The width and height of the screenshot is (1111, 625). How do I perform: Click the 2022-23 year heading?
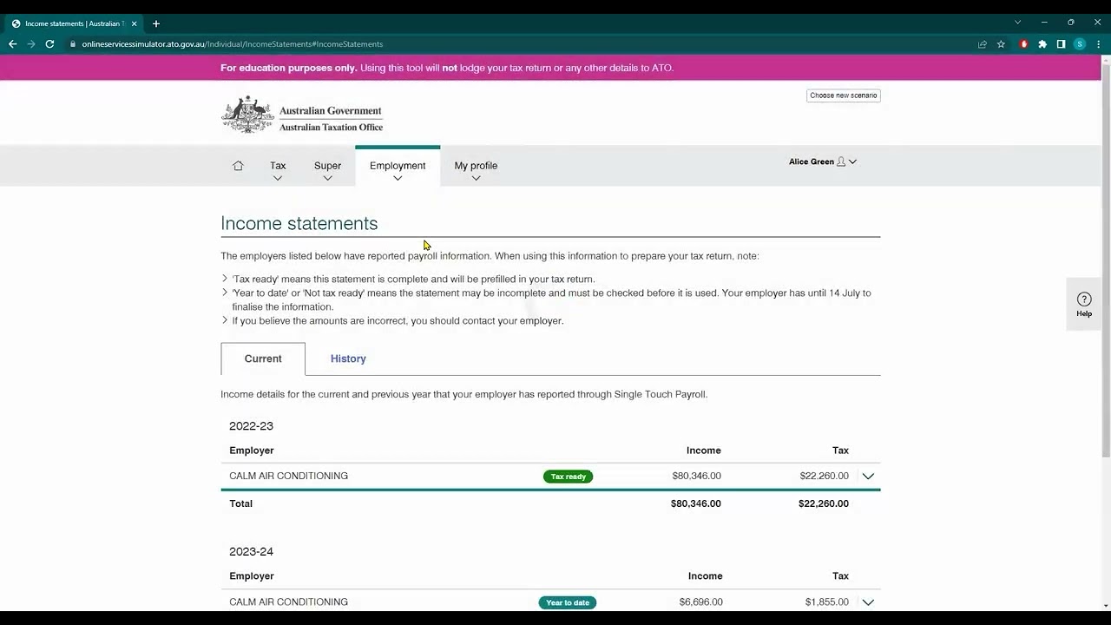coord(251,426)
